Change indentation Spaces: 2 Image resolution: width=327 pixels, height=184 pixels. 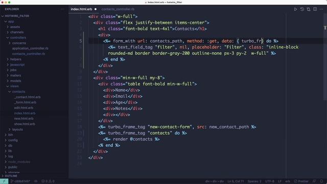coord(254,181)
